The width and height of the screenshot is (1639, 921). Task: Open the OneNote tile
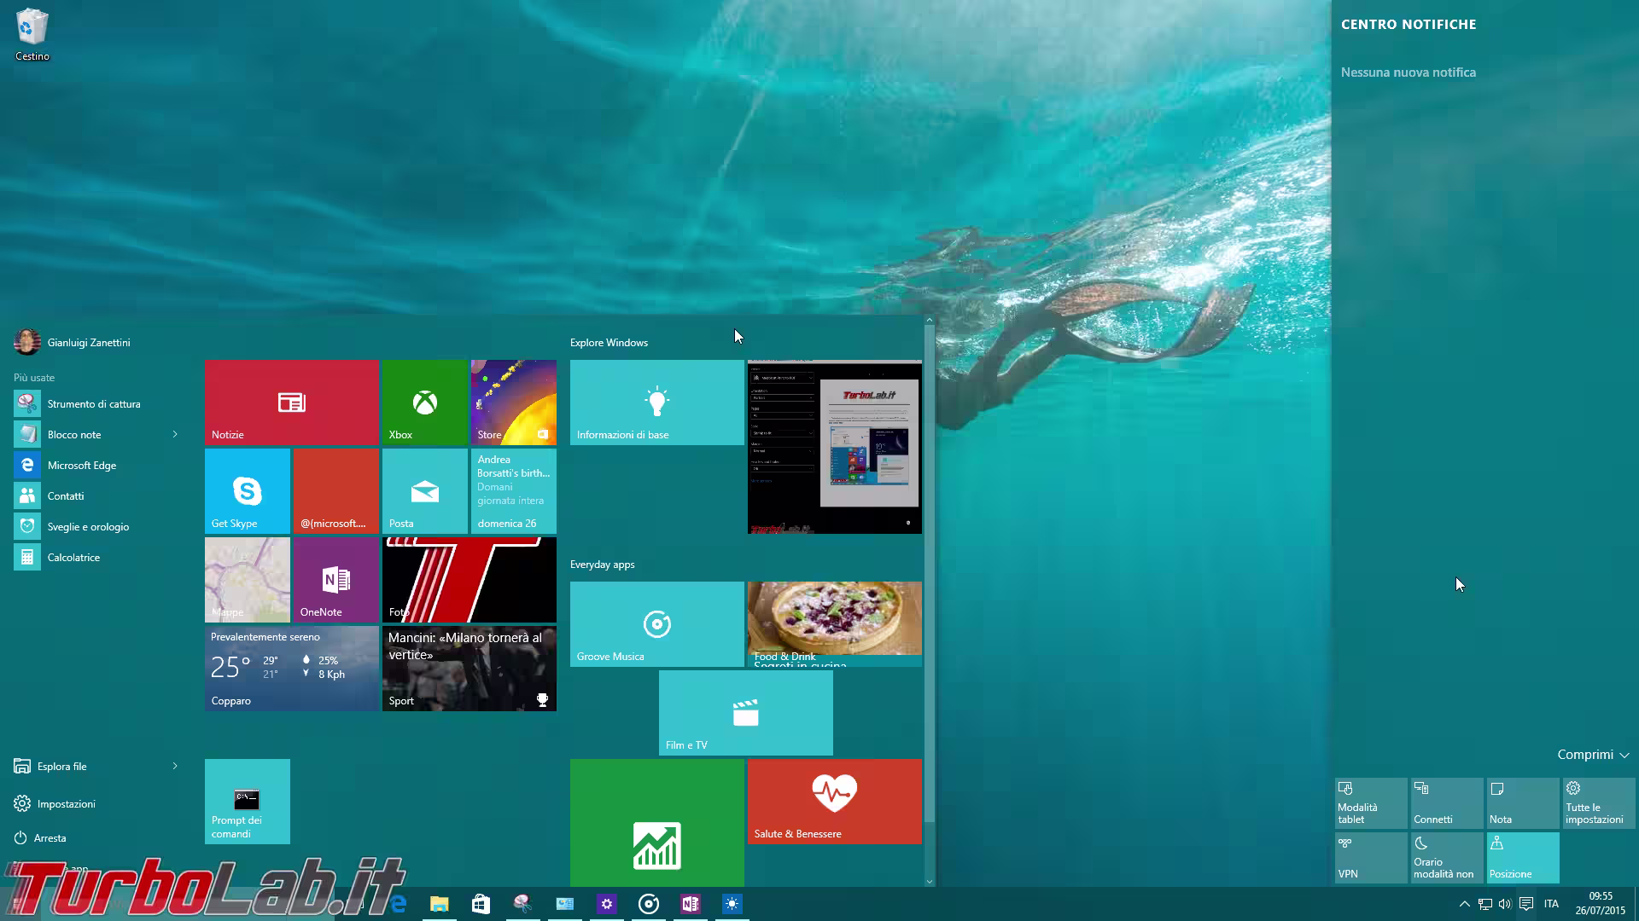[x=336, y=579]
